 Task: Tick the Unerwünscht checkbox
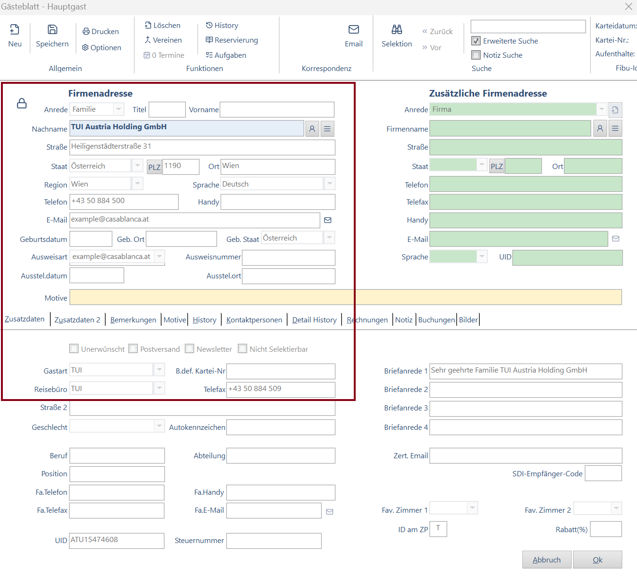74,348
